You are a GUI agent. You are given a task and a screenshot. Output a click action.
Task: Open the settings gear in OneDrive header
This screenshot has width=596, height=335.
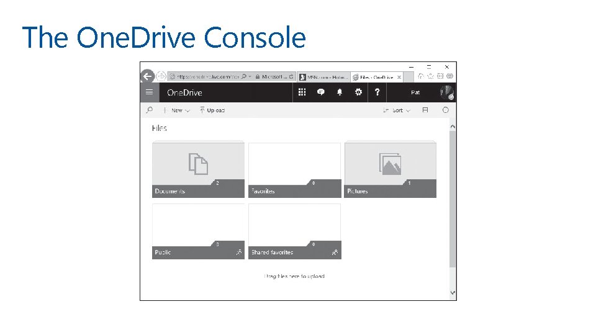[358, 92]
